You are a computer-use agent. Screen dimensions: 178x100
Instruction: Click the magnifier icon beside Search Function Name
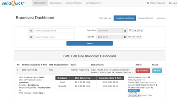[31, 37]
